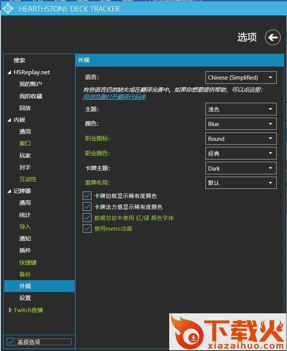Open 回放 settings page
Image resolution: width=287 pixels, height=351 pixels.
pos(25,108)
